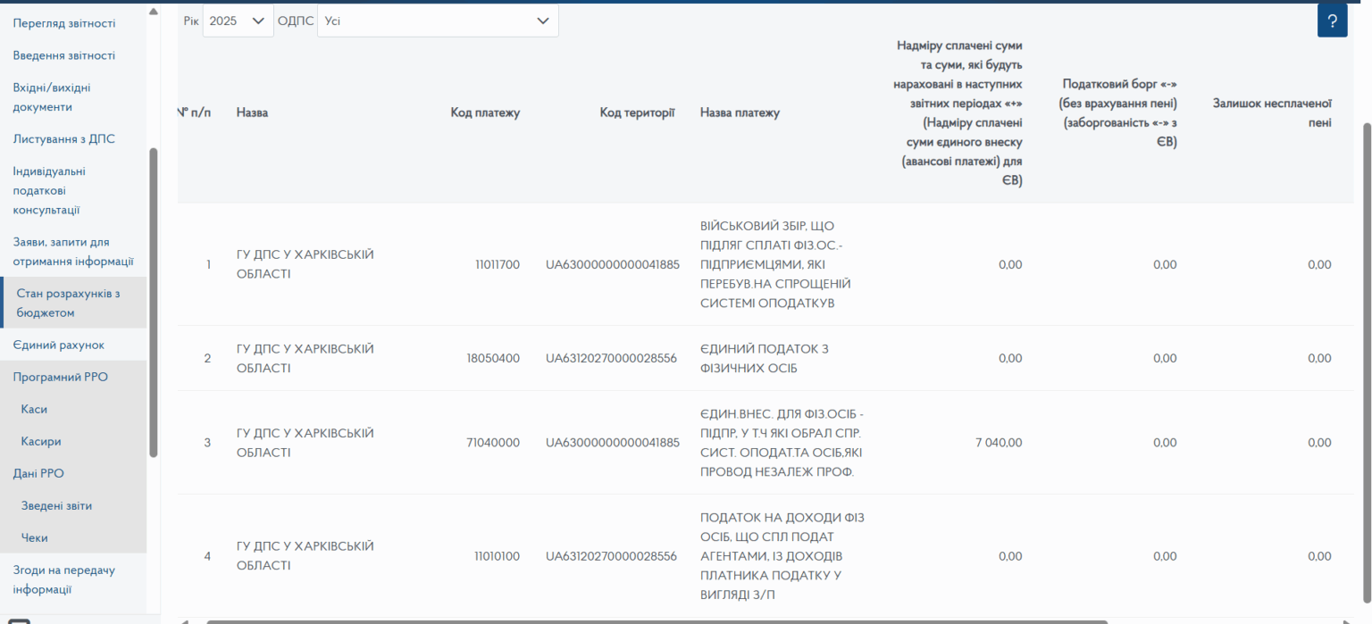Go to Введення звітності section

(x=63, y=55)
